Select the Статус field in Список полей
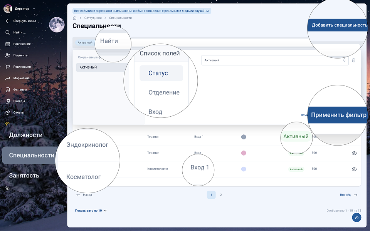 (x=161, y=73)
